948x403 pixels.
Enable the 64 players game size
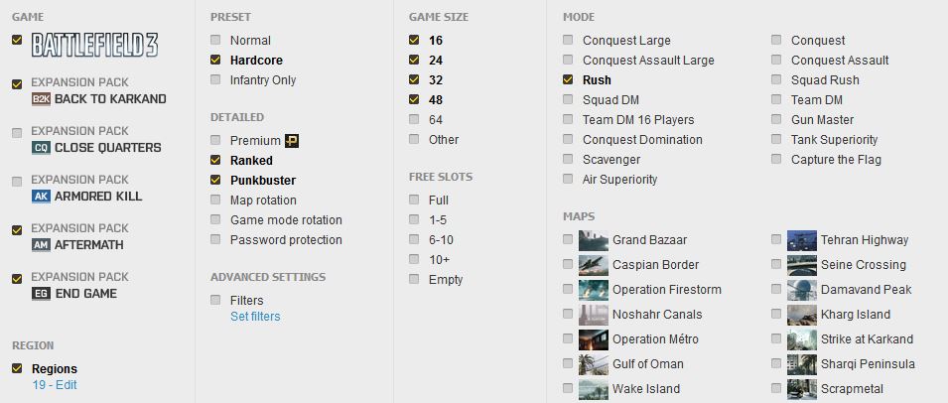[414, 119]
